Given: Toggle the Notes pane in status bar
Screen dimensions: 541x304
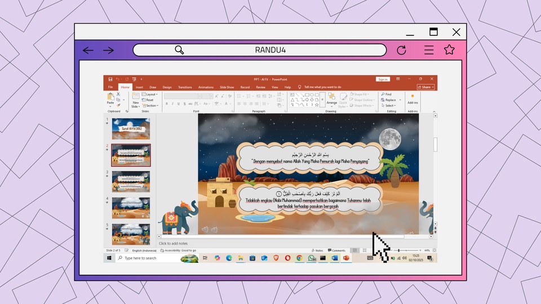Looking at the screenshot, I should tap(317, 251).
